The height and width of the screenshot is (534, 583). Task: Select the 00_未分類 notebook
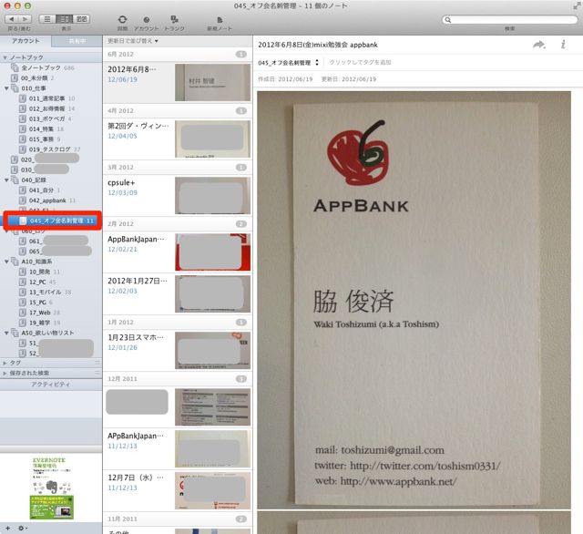[33, 78]
